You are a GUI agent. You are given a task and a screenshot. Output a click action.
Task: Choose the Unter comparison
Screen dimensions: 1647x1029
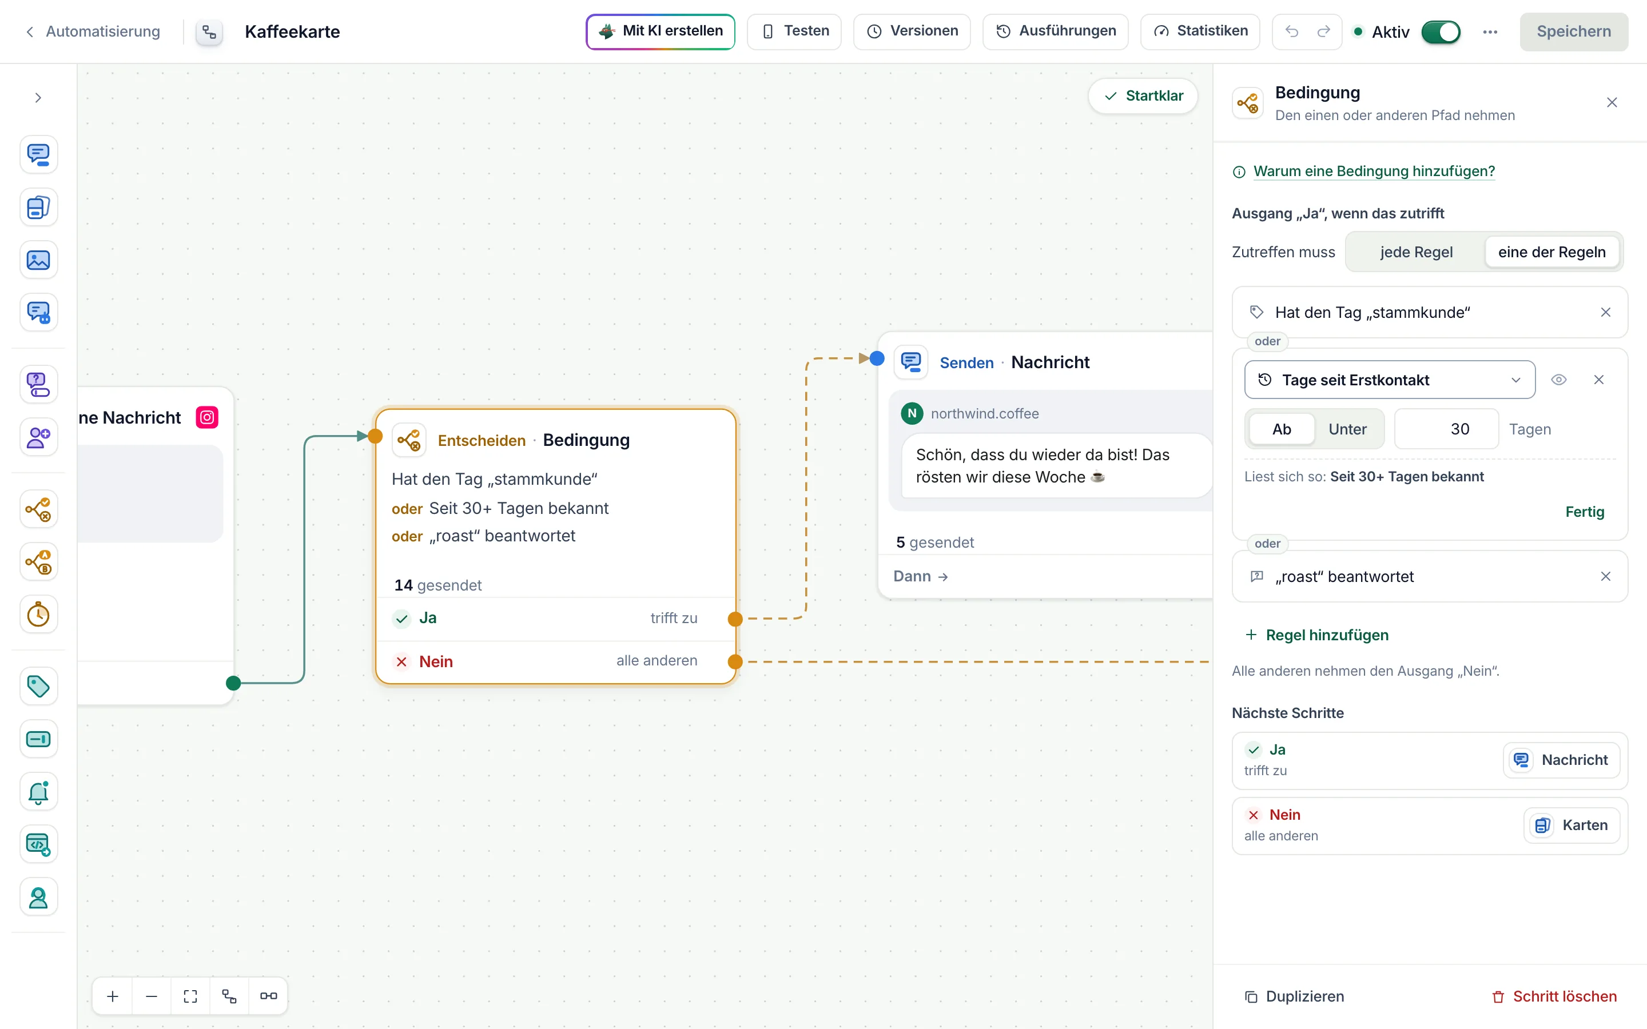pyautogui.click(x=1347, y=429)
